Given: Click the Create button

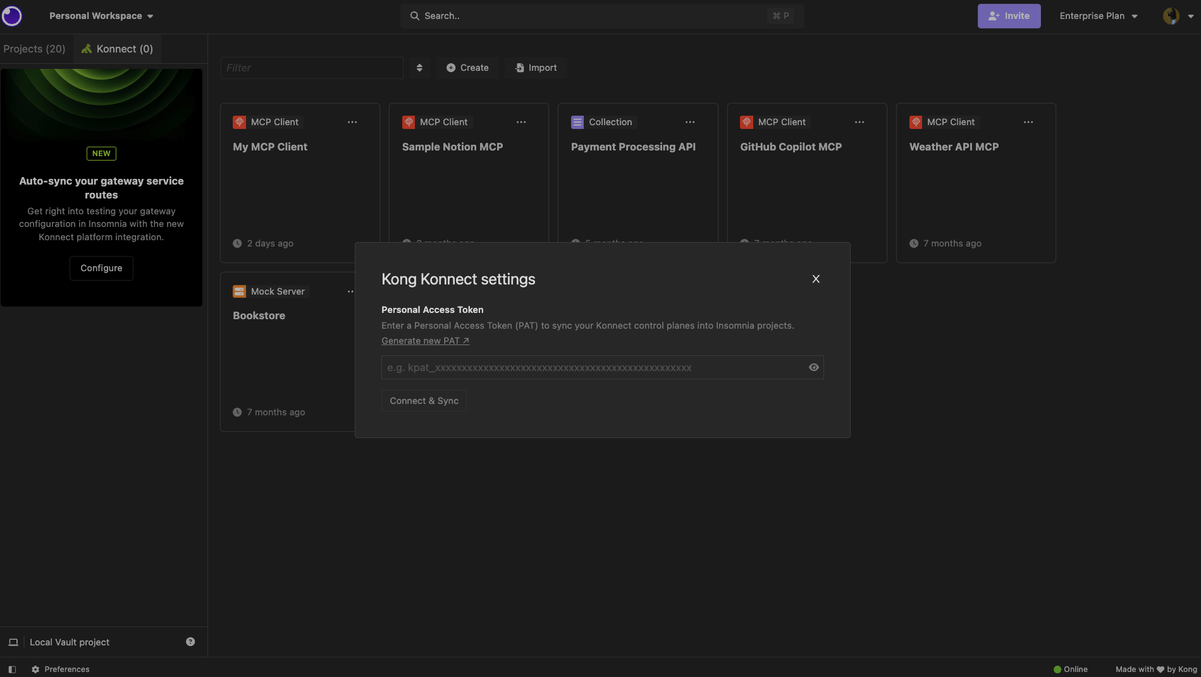Looking at the screenshot, I should [x=467, y=68].
